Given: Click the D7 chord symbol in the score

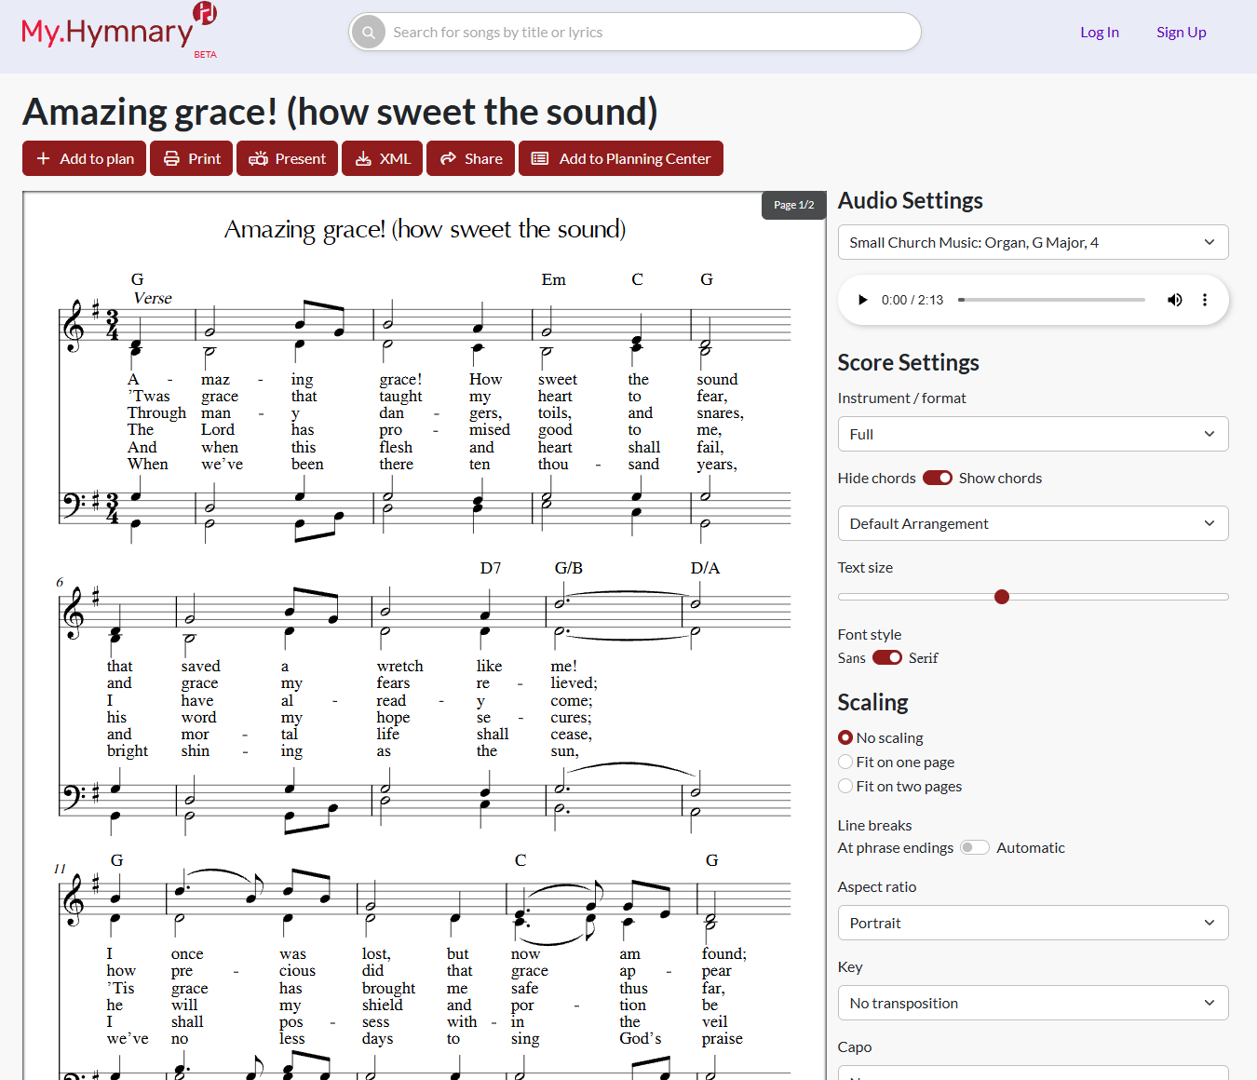Looking at the screenshot, I should pos(491,568).
